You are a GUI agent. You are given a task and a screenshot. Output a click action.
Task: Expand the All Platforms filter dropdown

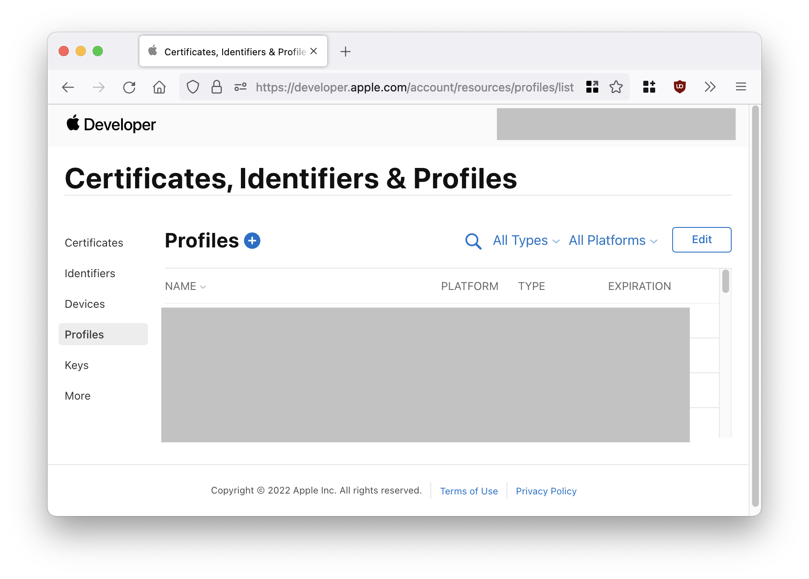pos(613,241)
